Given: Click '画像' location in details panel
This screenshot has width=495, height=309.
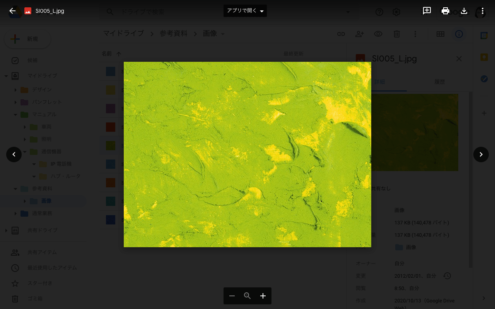Looking at the screenshot, I should click(x=406, y=247).
